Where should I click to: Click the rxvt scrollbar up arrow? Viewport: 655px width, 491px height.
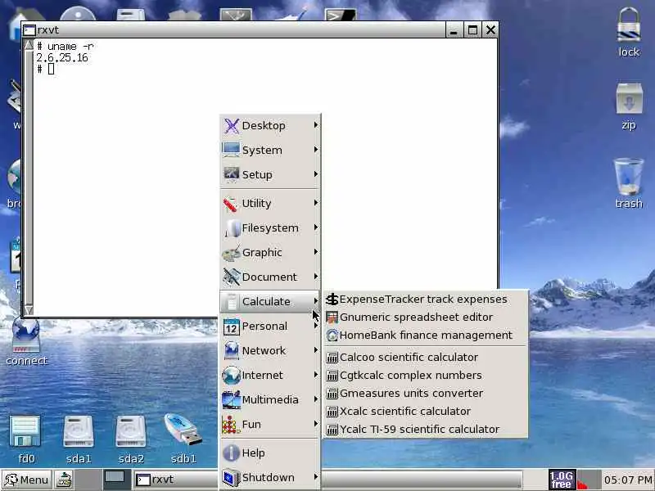point(29,45)
